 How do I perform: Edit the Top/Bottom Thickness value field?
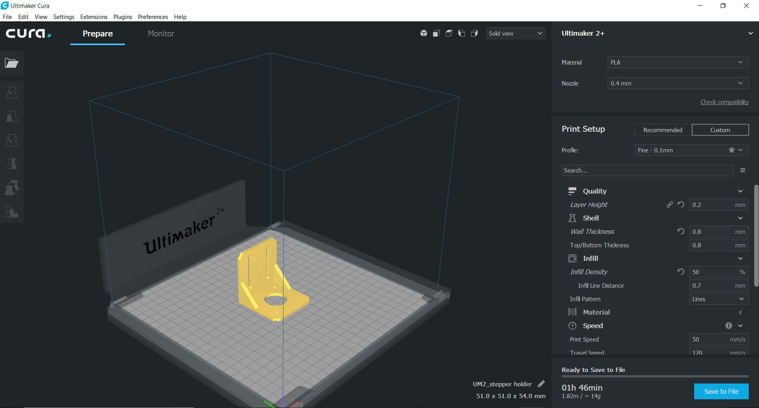point(719,245)
